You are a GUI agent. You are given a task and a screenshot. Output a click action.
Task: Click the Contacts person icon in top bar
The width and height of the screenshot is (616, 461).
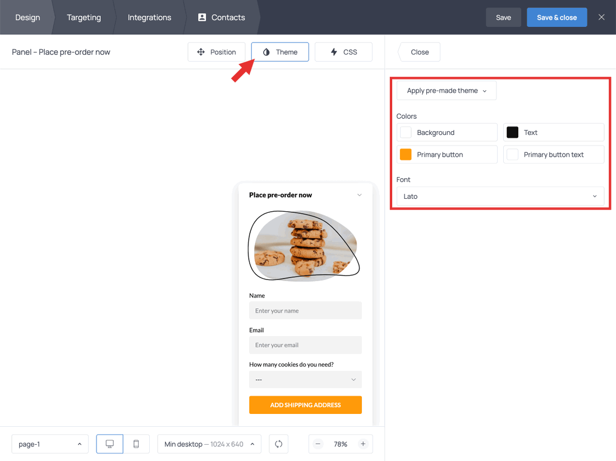[202, 17]
